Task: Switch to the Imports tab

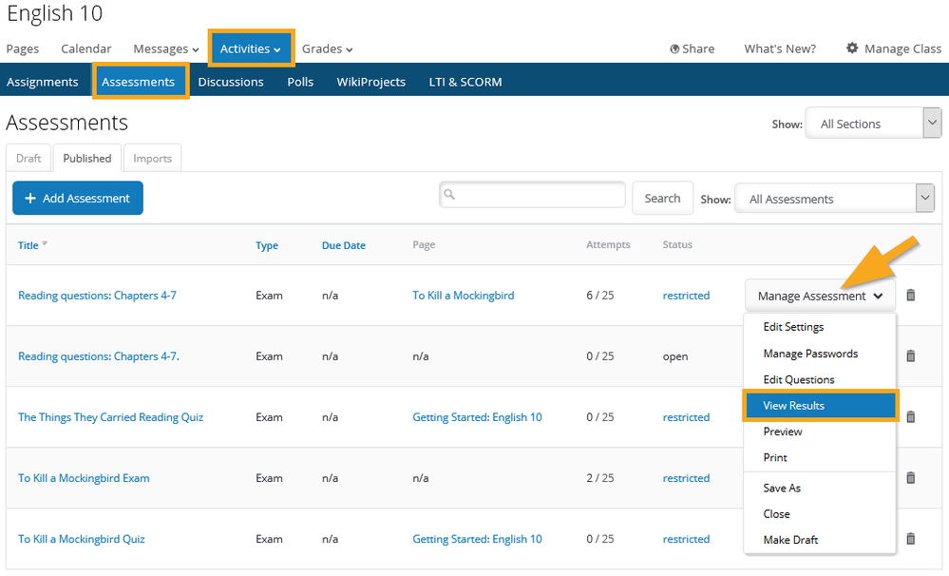Action: (153, 158)
